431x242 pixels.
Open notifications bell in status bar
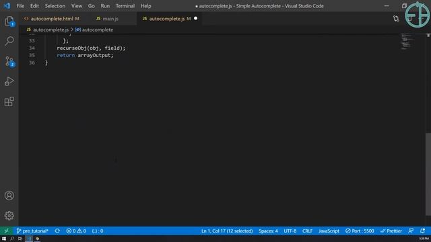pos(422,231)
